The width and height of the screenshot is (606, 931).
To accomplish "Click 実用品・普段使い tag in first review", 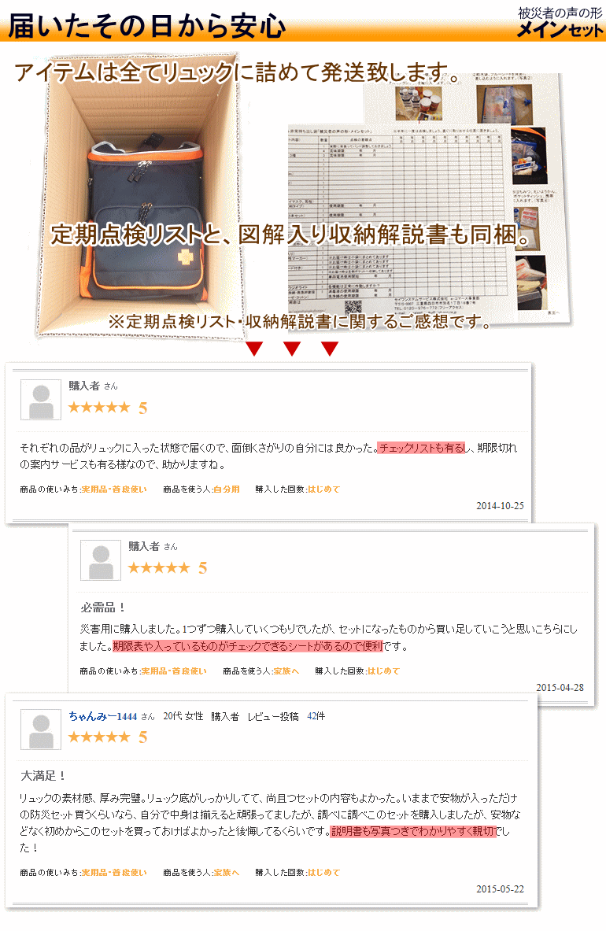I will pyautogui.click(x=114, y=490).
